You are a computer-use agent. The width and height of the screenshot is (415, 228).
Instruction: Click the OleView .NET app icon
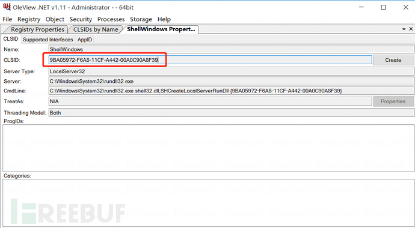(x=7, y=7)
